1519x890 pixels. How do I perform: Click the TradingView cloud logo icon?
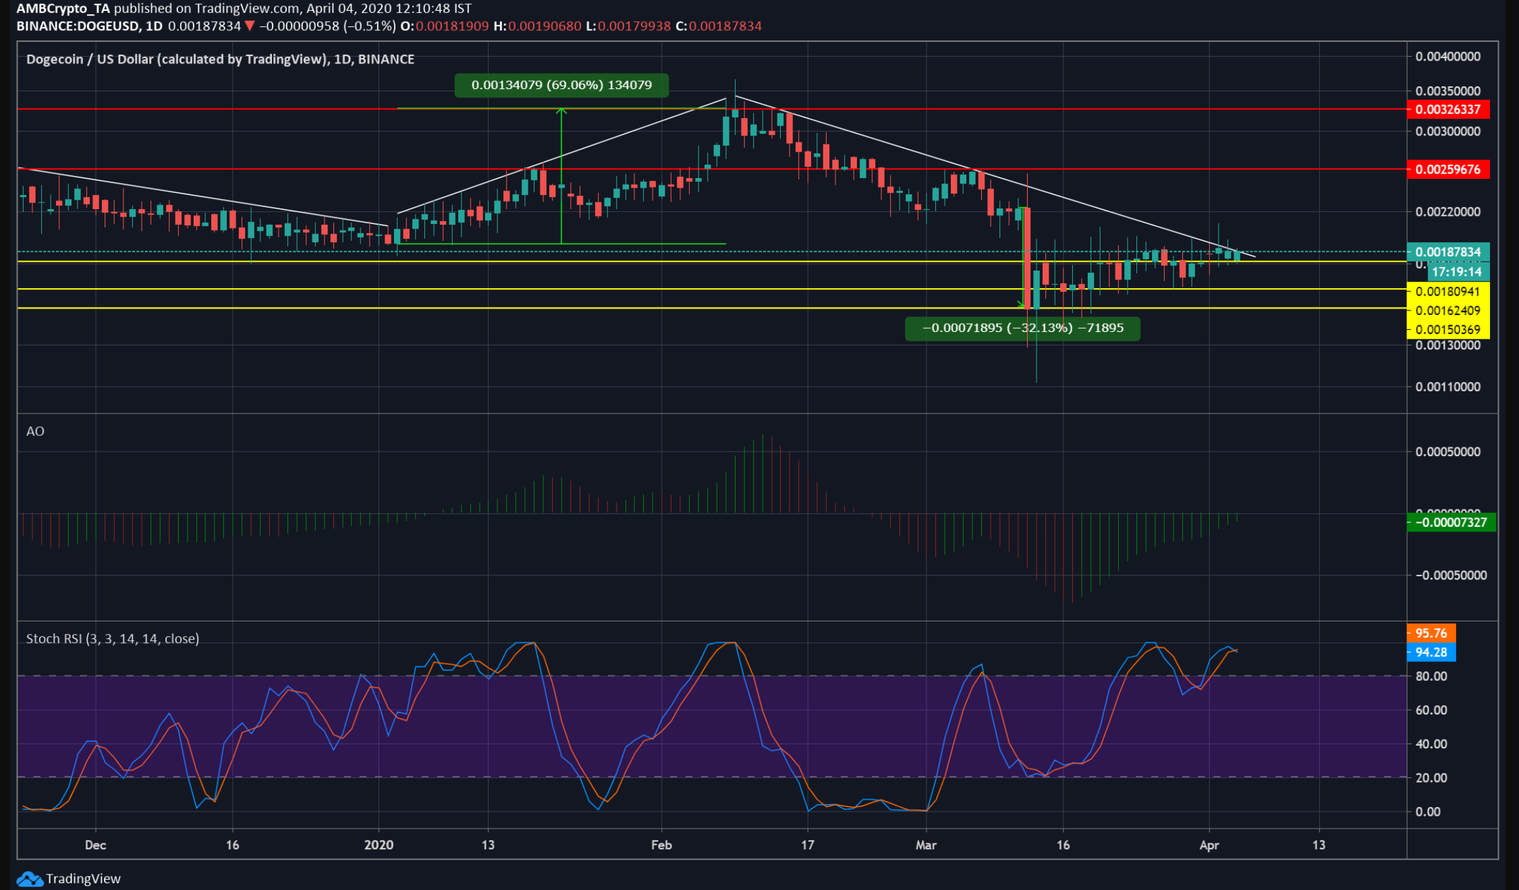click(x=30, y=879)
